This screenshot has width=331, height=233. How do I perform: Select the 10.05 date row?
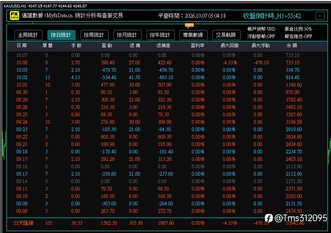[x=167, y=70]
